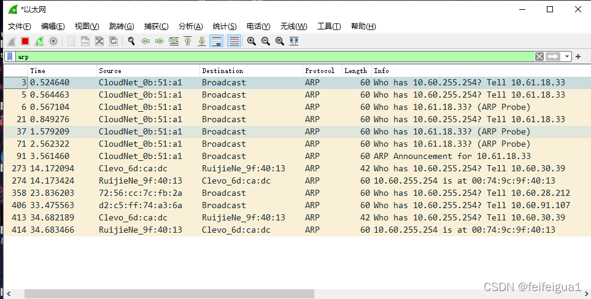591x299 pixels.
Task: Open the 无线(W) menu
Action: click(x=293, y=26)
